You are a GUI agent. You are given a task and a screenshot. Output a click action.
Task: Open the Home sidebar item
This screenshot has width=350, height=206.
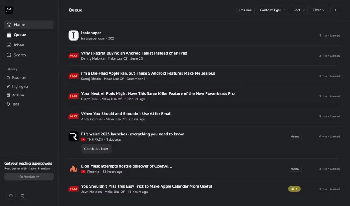pyautogui.click(x=29, y=25)
